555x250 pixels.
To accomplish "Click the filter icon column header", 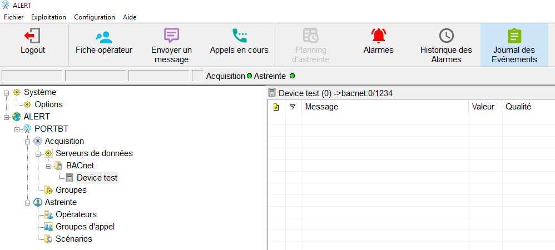I will (293, 107).
